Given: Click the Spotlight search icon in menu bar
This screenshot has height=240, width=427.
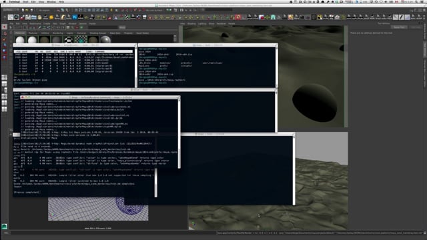Looking at the screenshot, I should (416, 1).
